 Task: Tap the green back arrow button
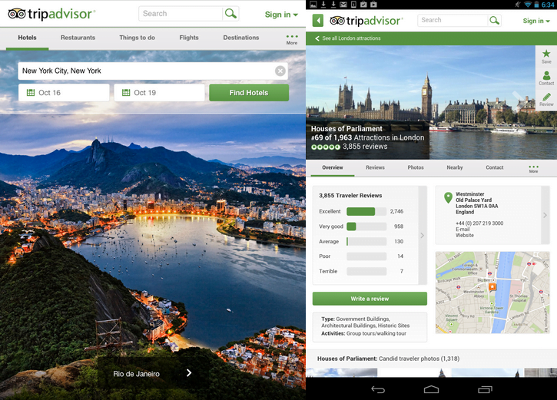[318, 21]
